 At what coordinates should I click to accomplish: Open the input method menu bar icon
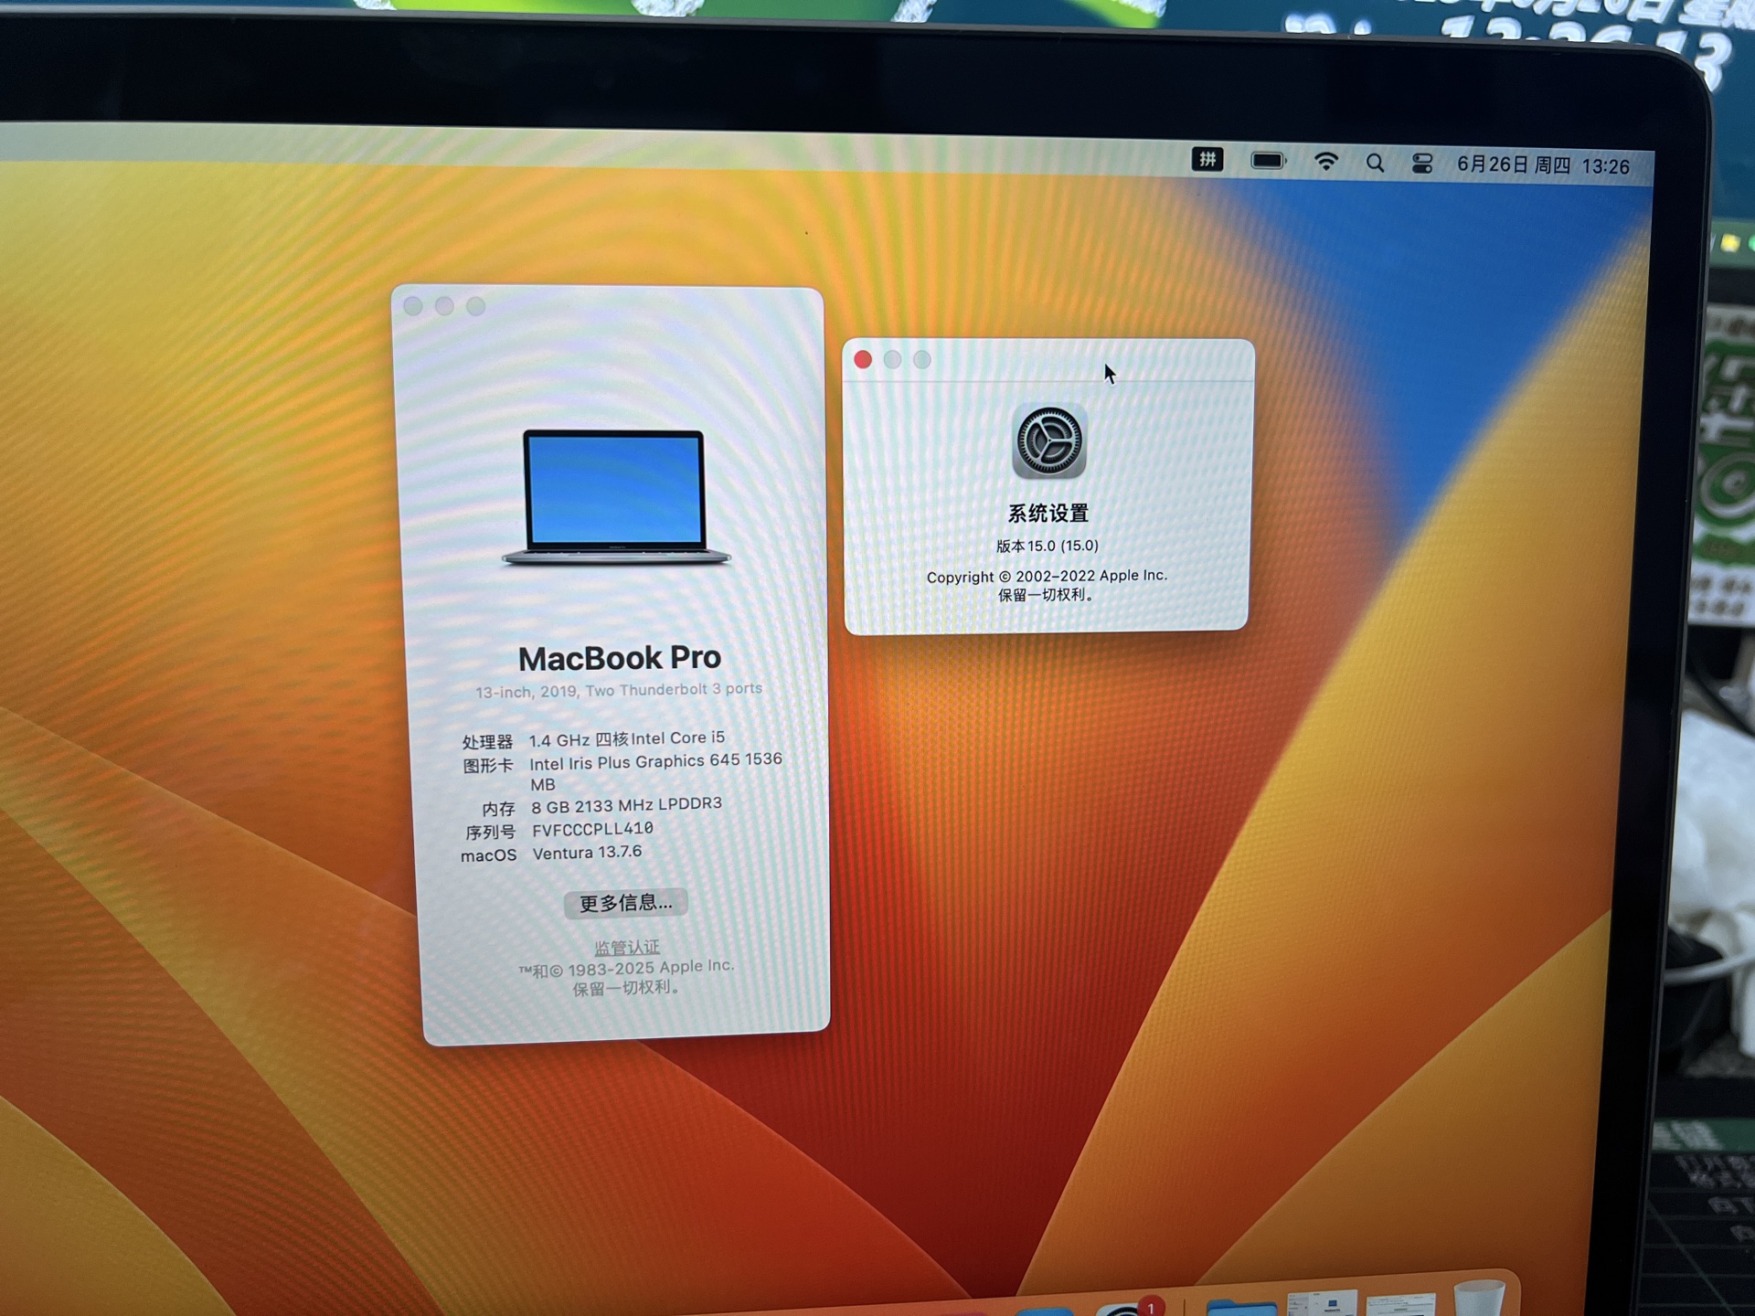1207,160
